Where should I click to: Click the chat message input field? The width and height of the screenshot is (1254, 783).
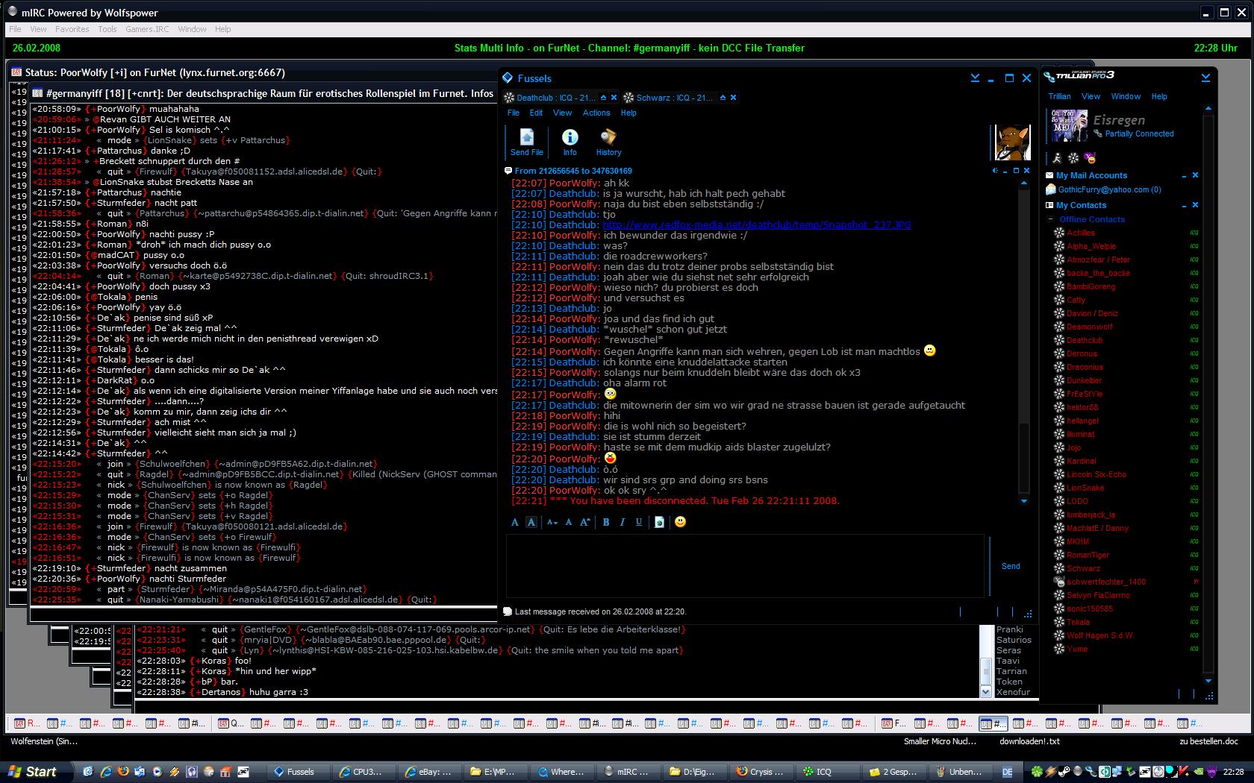tap(744, 565)
